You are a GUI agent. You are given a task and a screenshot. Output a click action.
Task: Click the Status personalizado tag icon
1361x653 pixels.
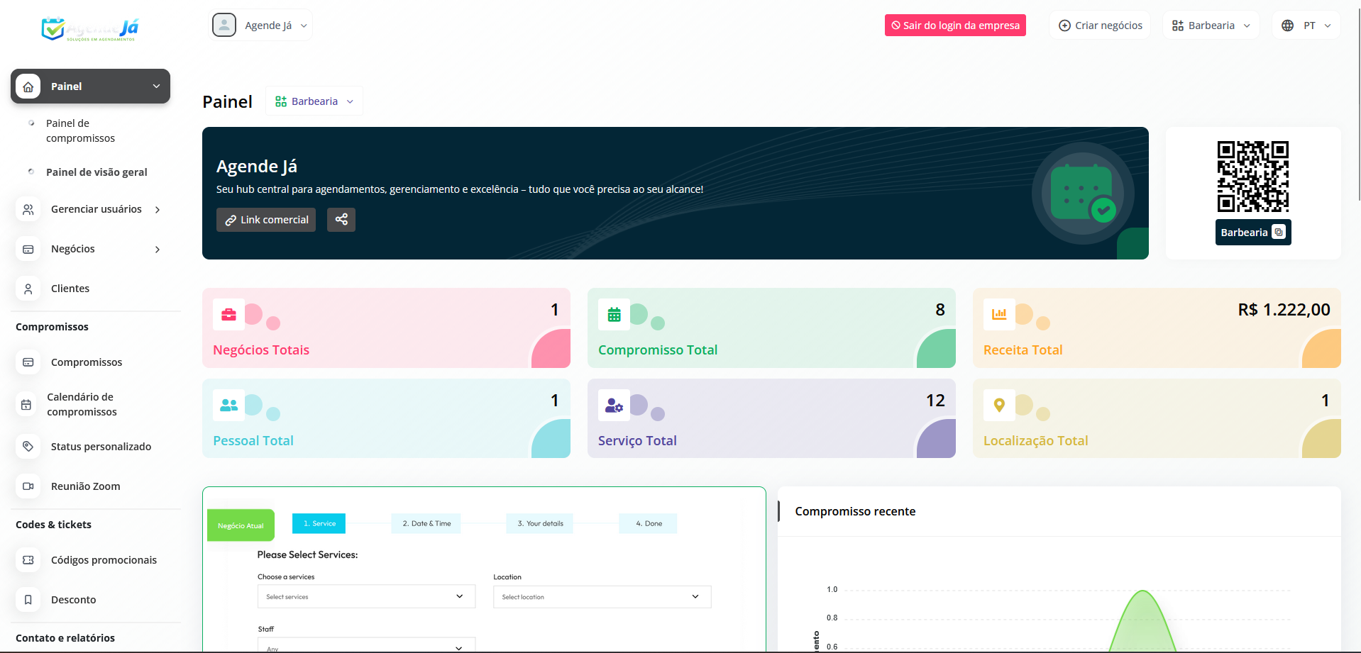click(x=28, y=447)
